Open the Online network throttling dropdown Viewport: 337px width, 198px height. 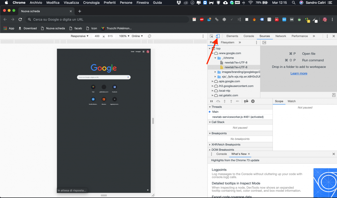click(137, 36)
